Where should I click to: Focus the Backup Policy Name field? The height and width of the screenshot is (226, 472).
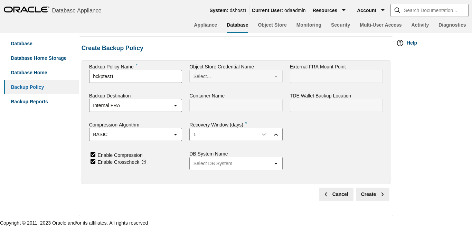click(135, 76)
